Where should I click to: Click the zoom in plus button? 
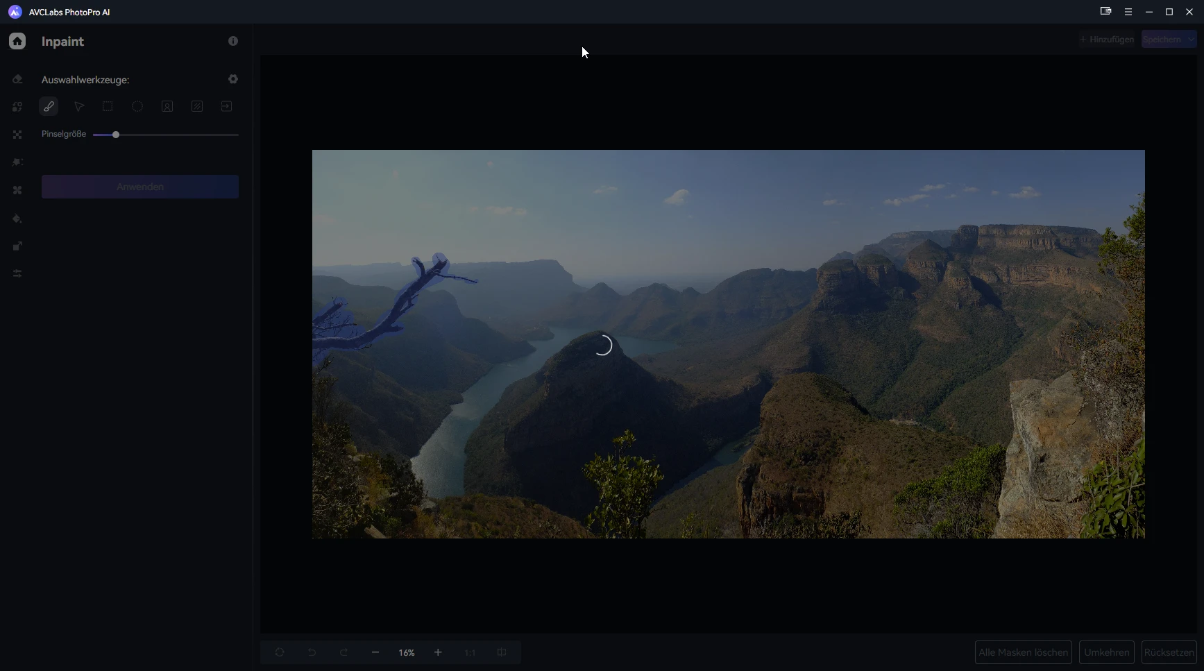click(x=438, y=652)
